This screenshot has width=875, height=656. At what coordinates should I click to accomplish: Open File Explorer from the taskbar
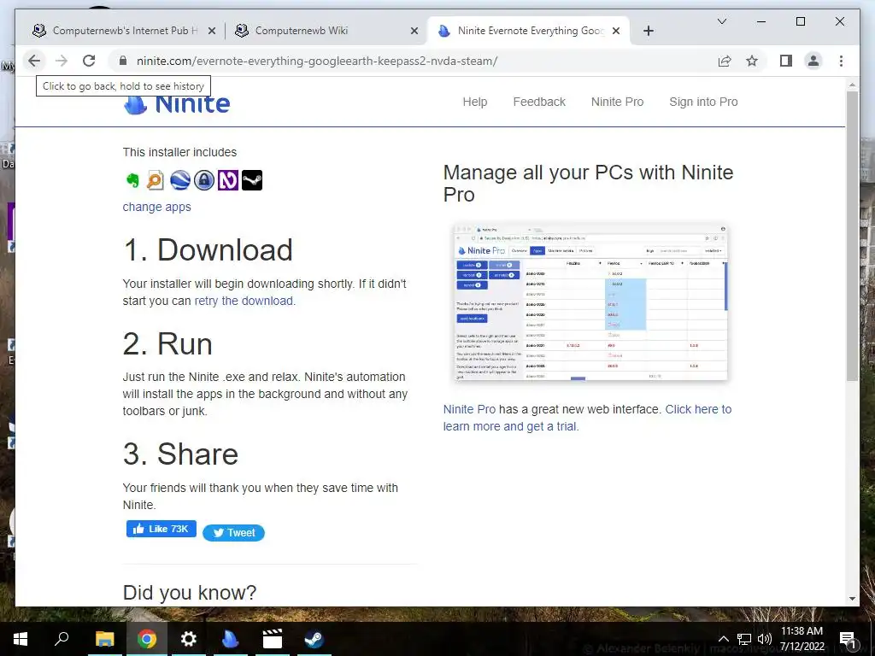(x=104, y=639)
